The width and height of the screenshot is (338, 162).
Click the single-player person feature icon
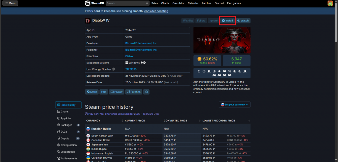pos(199,71)
